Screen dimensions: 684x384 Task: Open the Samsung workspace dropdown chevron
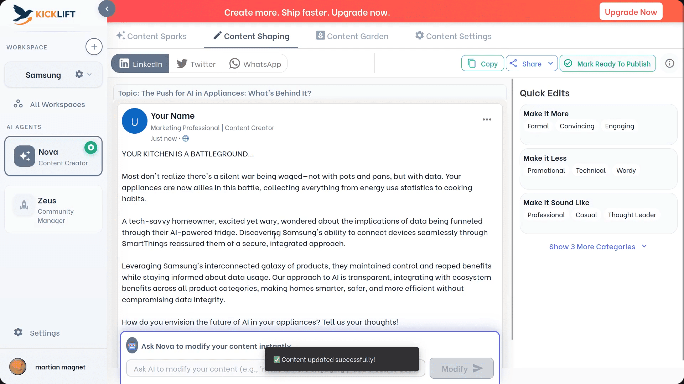tap(89, 74)
